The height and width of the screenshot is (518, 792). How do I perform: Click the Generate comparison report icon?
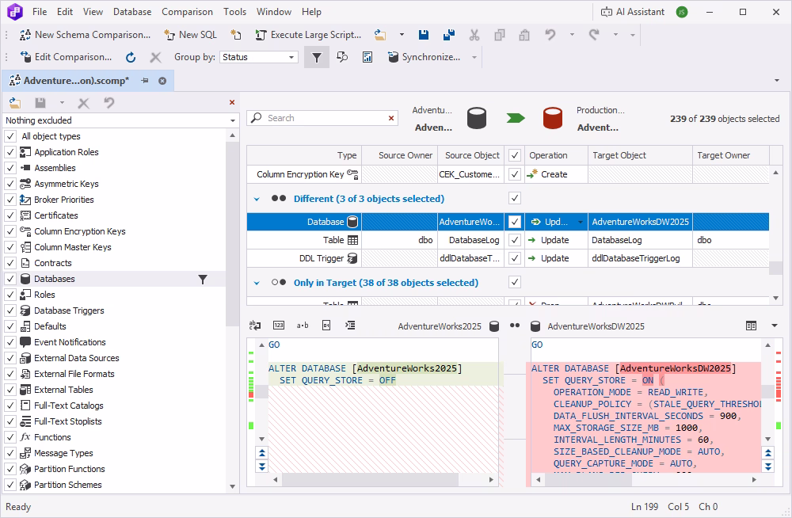pyautogui.click(x=367, y=57)
